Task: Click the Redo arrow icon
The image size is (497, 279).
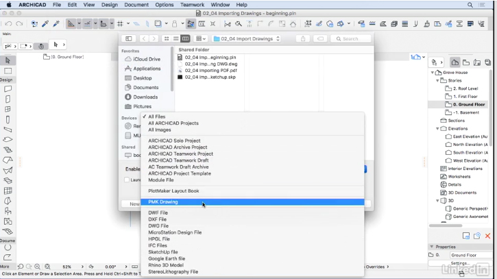Action: pyautogui.click(x=19, y=24)
